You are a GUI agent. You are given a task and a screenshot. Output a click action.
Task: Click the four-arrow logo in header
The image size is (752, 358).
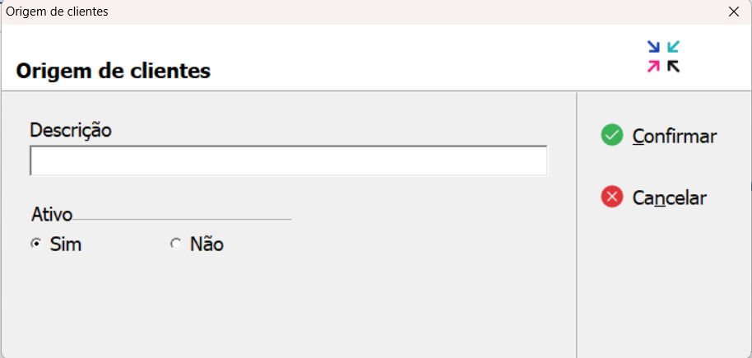pos(664,57)
